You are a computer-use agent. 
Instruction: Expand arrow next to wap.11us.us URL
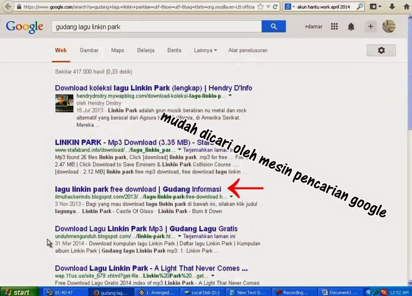pyautogui.click(x=212, y=276)
